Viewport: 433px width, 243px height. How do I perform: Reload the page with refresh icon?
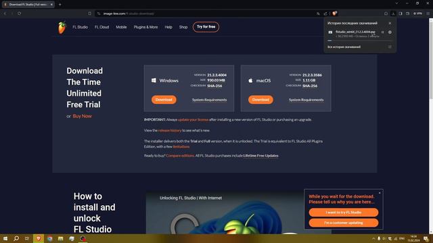[20, 13]
